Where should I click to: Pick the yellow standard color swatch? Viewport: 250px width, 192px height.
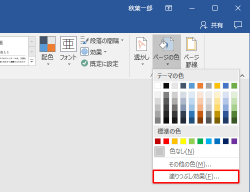pyautogui.click(x=183, y=141)
